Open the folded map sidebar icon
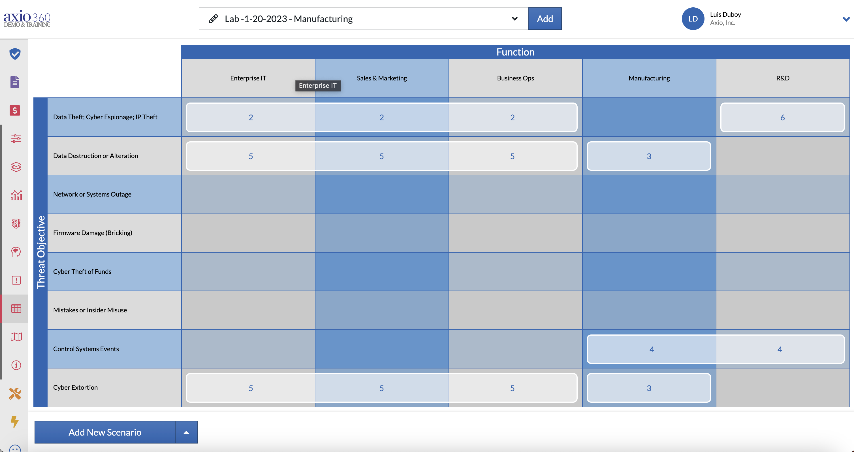The image size is (854, 452). pos(16,337)
